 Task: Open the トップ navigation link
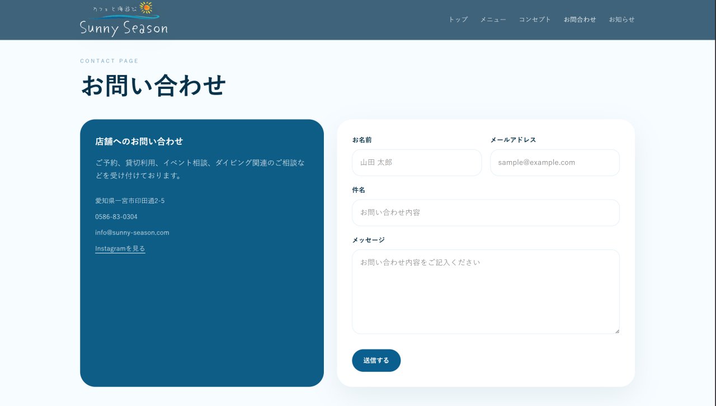coord(458,20)
